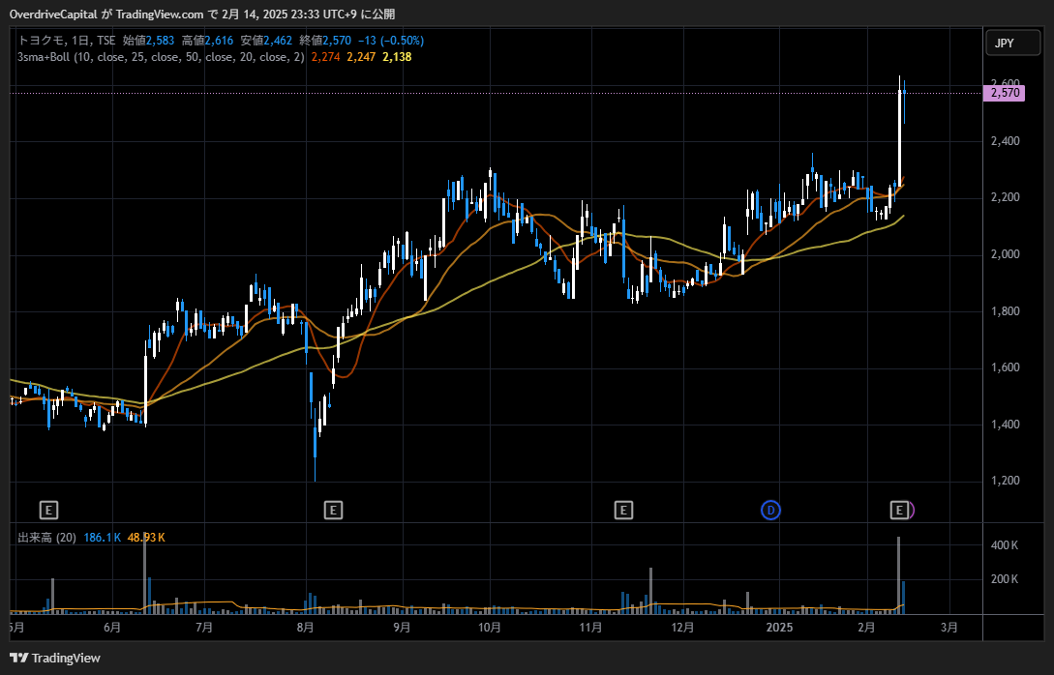Click the purple marker beside the last E
The height and width of the screenshot is (675, 1054).
pyautogui.click(x=913, y=510)
